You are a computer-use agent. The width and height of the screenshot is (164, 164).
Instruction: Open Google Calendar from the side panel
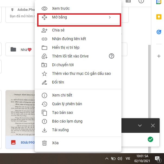(x=159, y=2)
